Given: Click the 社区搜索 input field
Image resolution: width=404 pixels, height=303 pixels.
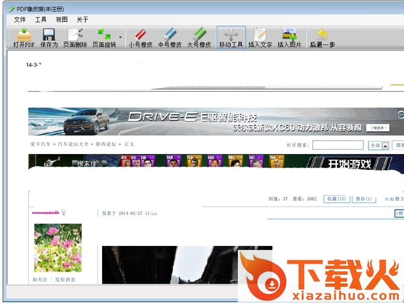Looking at the screenshot, I should pos(338,145).
